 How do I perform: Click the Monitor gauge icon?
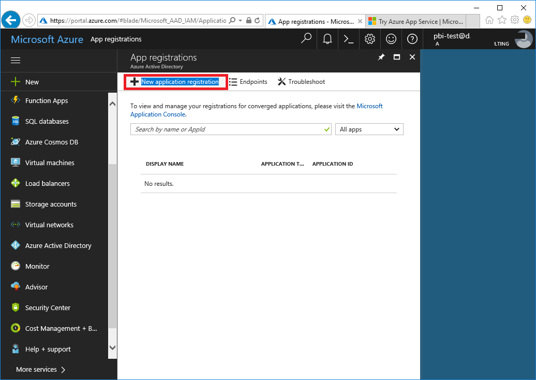click(x=16, y=266)
